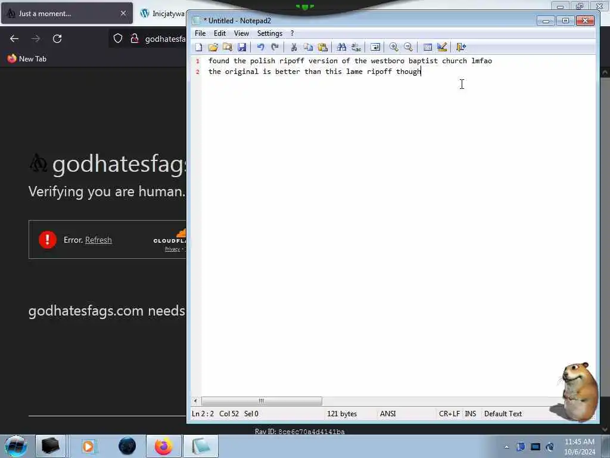Viewport: 610px width, 458px height.
Task: Close the "Just a moment..." browser tab
Action: (x=123, y=13)
